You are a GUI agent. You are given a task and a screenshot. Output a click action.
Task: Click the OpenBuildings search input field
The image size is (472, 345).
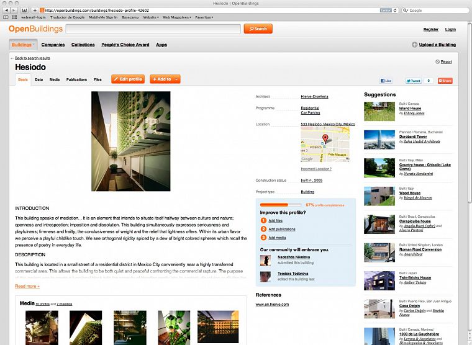coord(153,29)
